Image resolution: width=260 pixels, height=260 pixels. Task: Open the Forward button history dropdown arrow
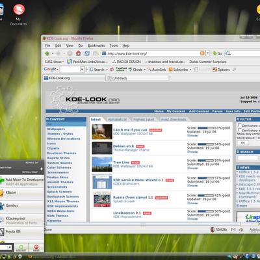[x=64, y=53]
